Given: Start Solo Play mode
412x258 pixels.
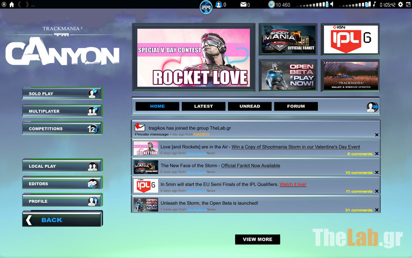Looking at the screenshot, I should click(x=62, y=94).
